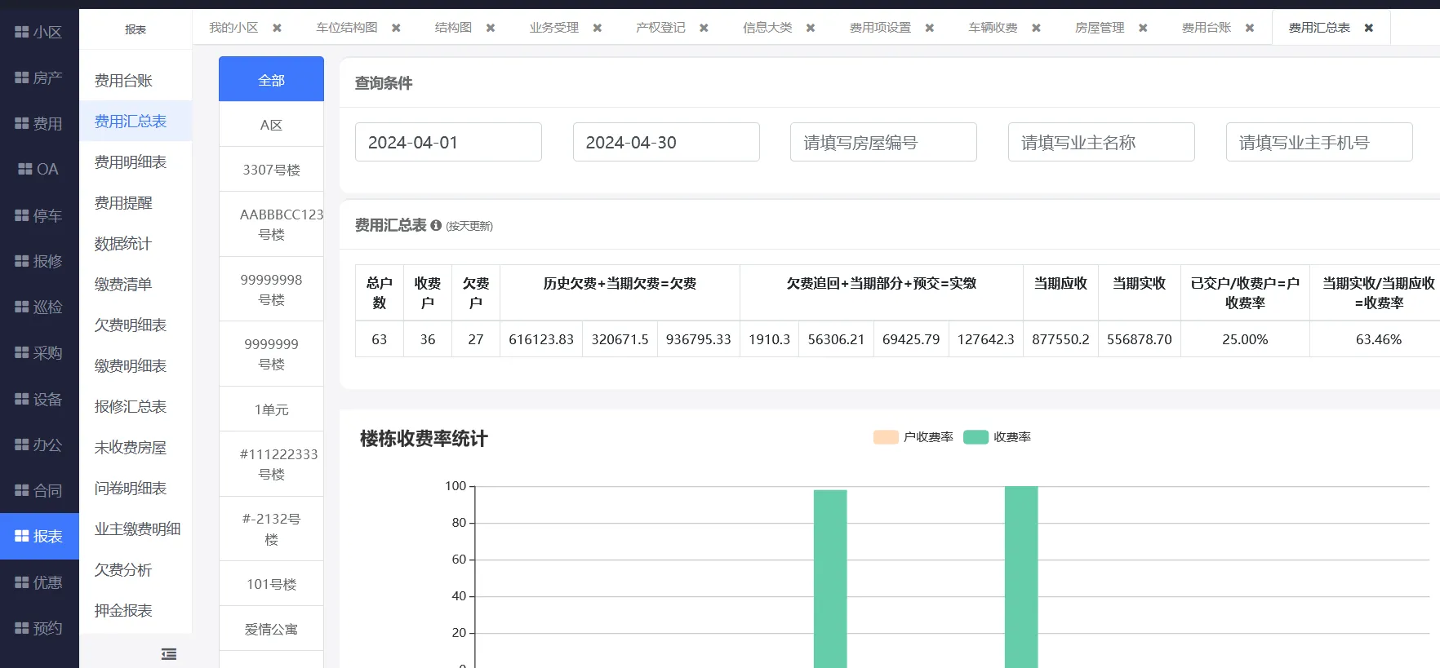
Task: Open 欠费分析 in the report submenu
Action: (136, 570)
